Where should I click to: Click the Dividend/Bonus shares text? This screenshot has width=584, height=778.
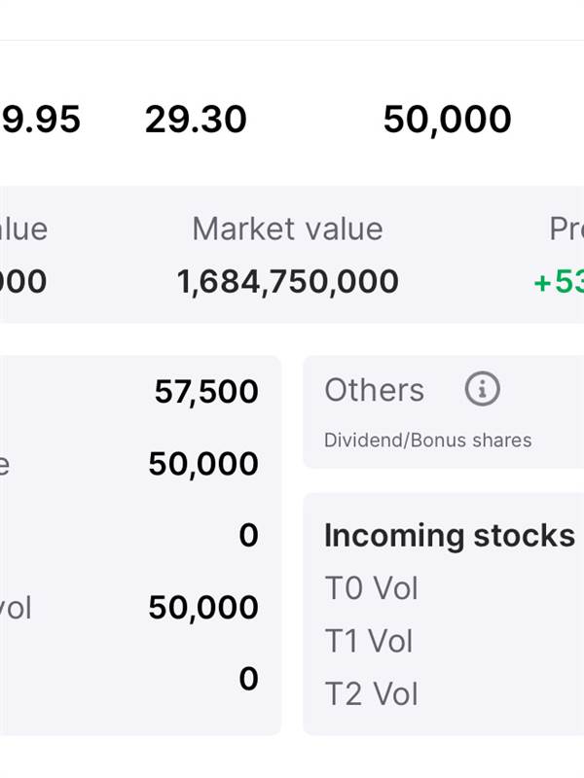427,441
